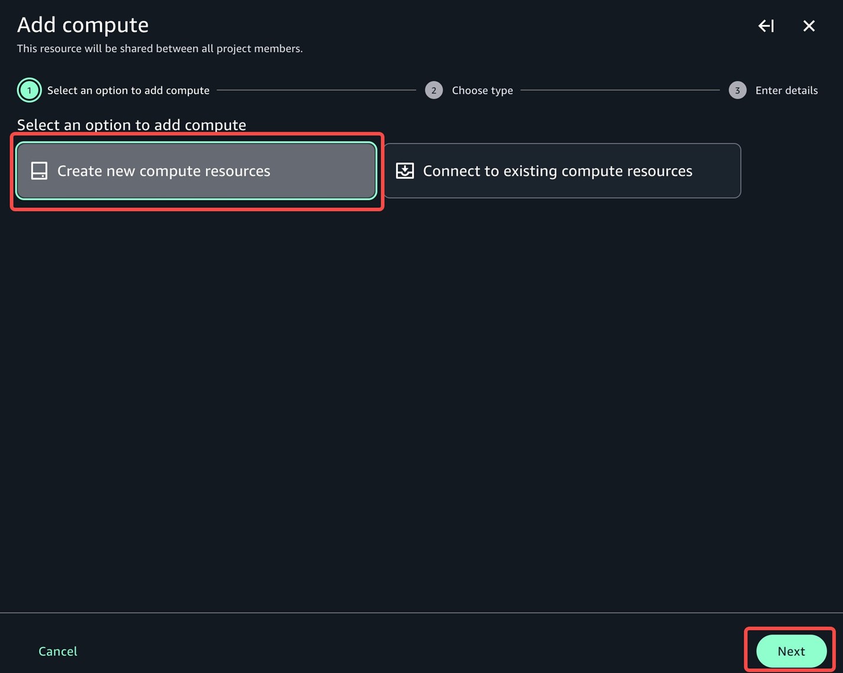Click progress line between steps 1 and 2
843x673 pixels.
tap(317, 90)
